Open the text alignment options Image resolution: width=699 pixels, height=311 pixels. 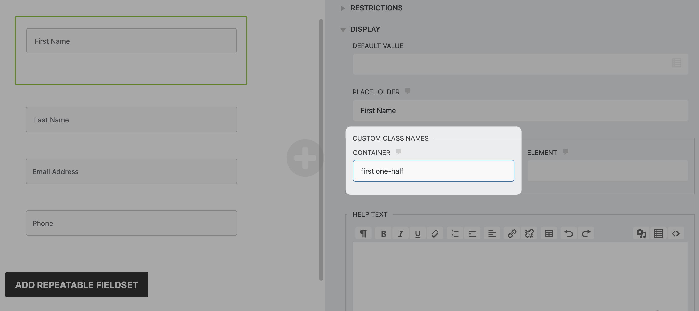492,234
